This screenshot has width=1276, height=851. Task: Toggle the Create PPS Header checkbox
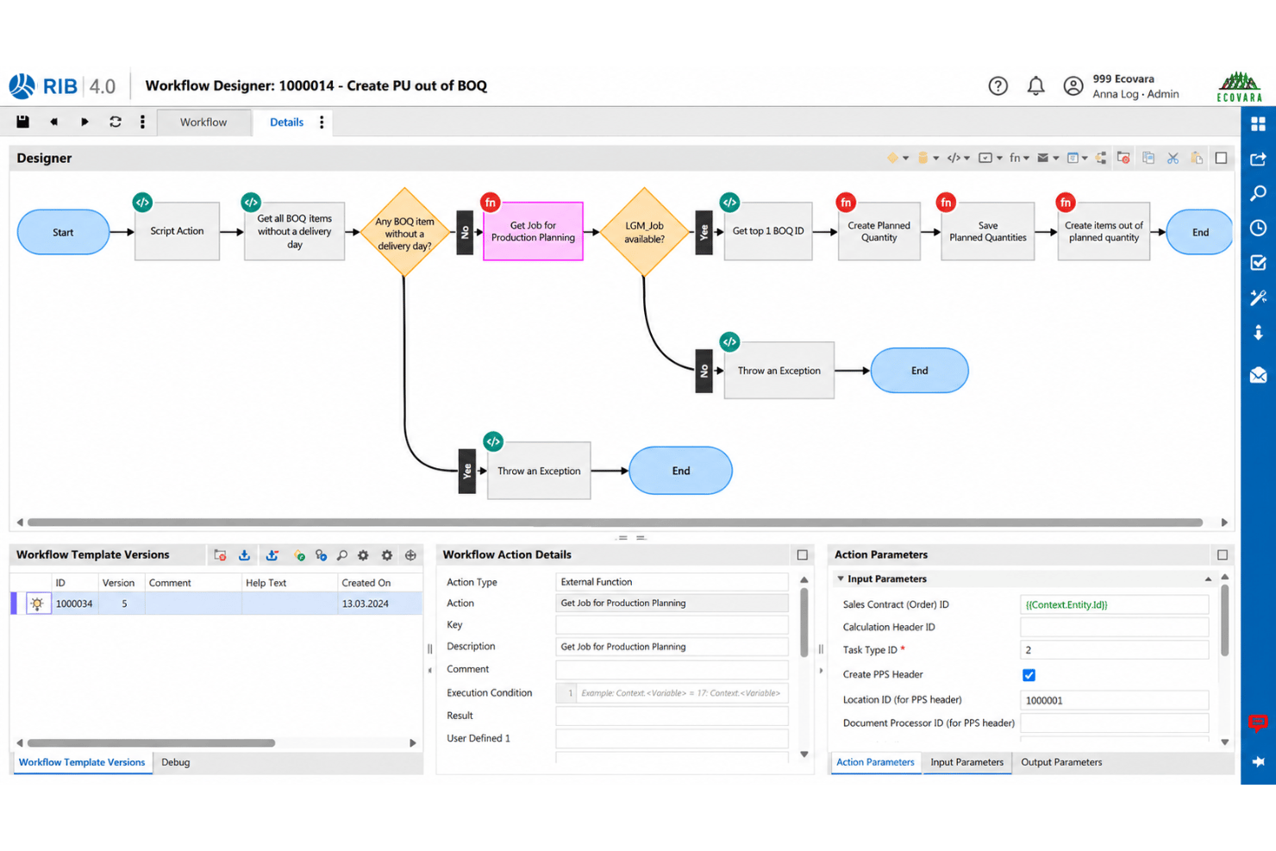pos(1029,675)
